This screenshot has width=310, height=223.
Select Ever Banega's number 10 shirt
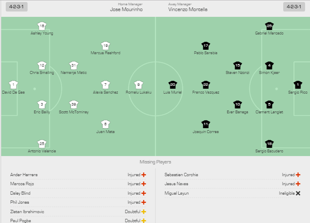238,104
